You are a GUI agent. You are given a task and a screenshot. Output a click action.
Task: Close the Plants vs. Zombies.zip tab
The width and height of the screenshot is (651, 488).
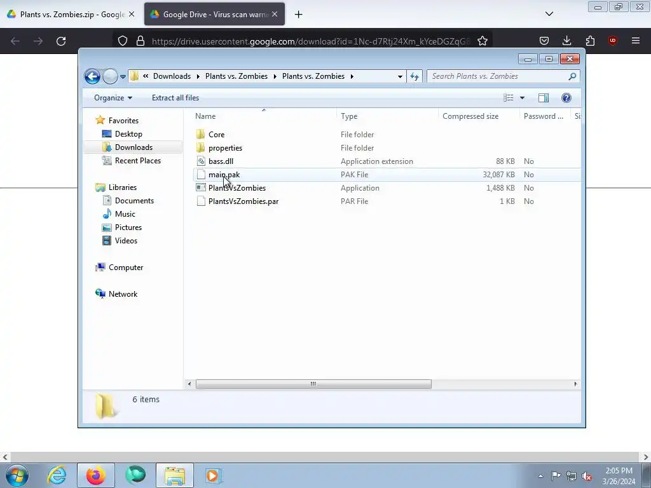pyautogui.click(x=132, y=14)
